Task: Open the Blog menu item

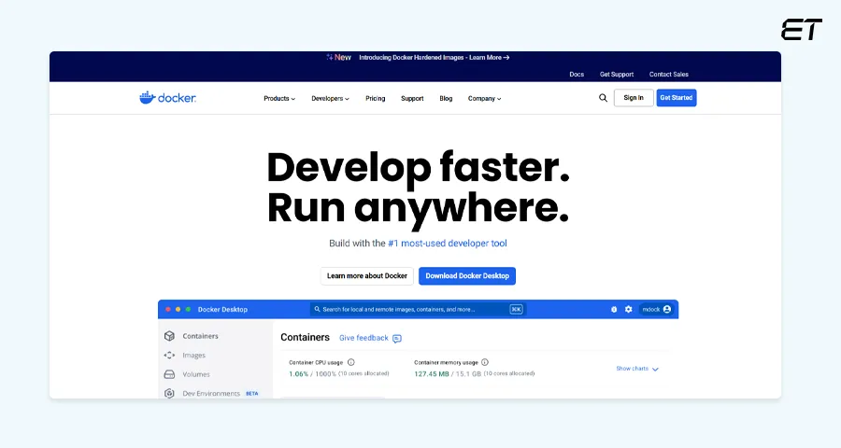Action: point(446,98)
